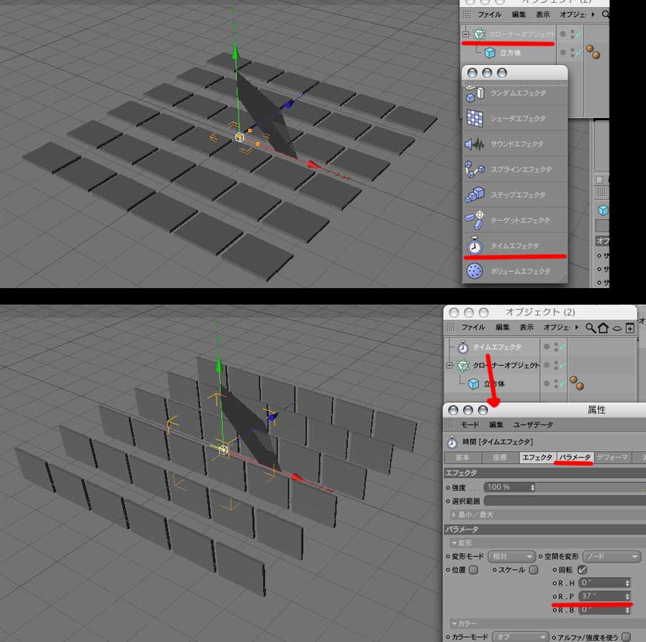Image resolution: width=646 pixels, height=642 pixels.
Task: Open モード menu in Attributes panel
Action: point(469,425)
